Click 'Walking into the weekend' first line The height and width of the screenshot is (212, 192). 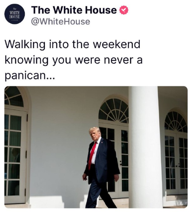[x=73, y=44]
